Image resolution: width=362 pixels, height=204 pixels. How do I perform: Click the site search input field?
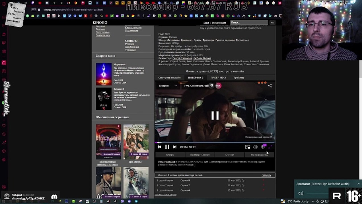tap(249, 23)
